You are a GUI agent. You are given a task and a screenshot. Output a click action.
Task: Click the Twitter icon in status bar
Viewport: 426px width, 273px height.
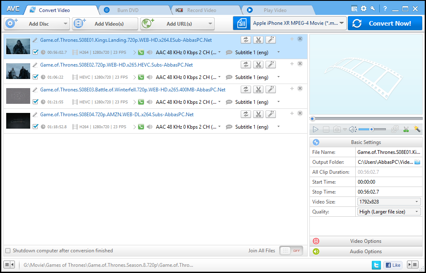376,265
